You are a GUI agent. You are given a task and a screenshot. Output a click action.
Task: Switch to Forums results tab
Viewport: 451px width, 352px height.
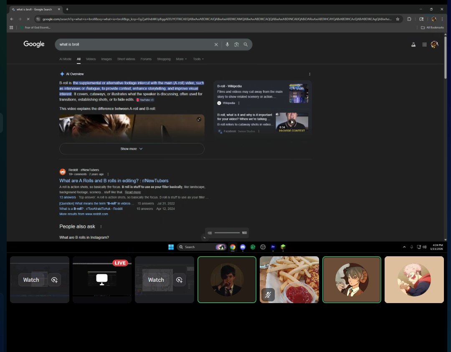146,59
